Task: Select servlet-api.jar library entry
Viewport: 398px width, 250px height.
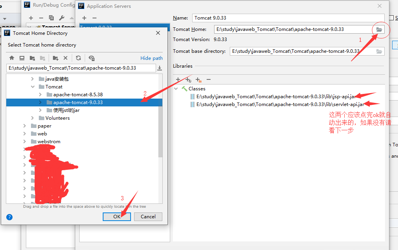Action: 280,104
